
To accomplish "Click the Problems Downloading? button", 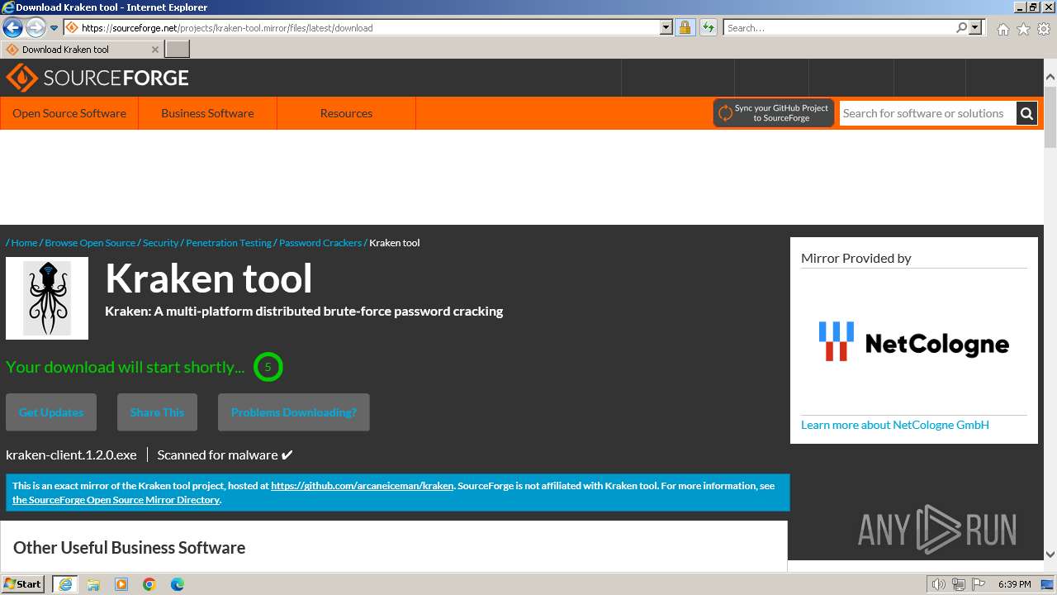I will tap(294, 412).
